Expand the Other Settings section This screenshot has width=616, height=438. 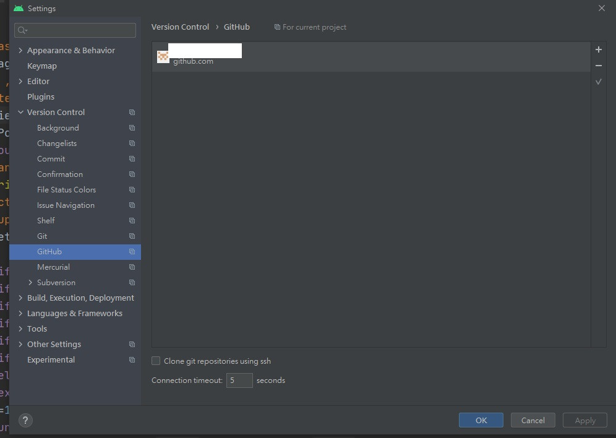[20, 344]
